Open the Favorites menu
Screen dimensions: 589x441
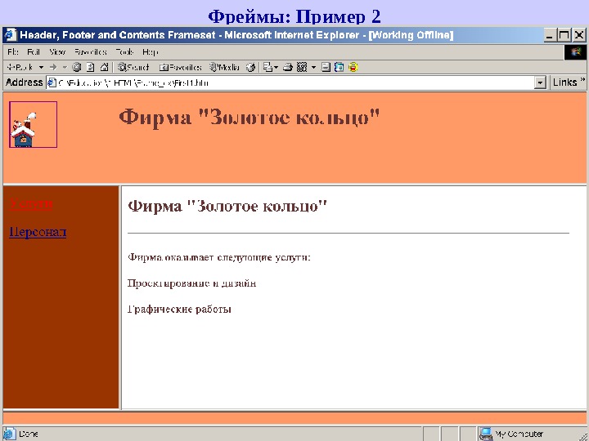[x=90, y=51]
